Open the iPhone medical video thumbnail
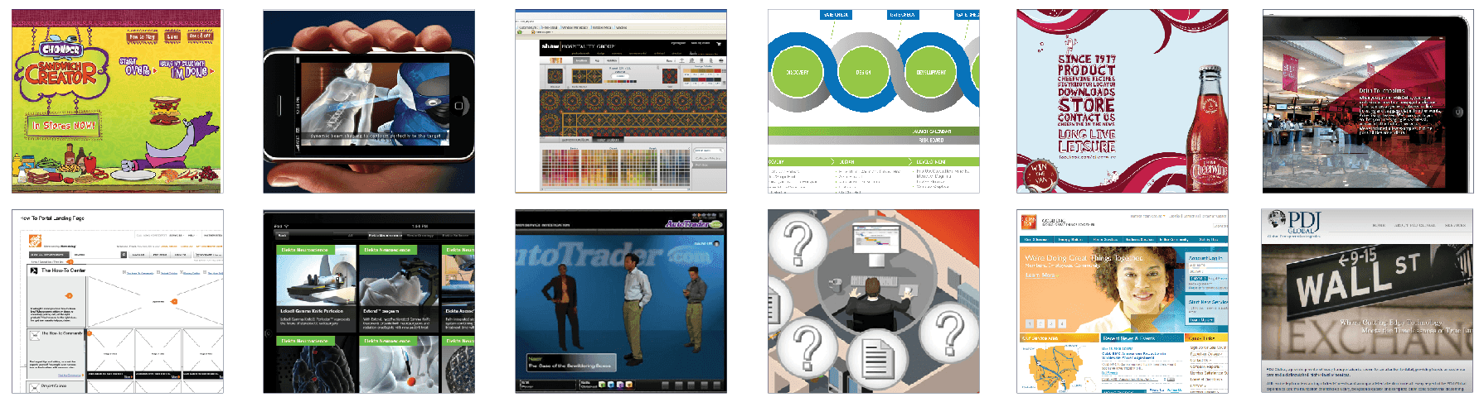This screenshot has height=402, width=1484. (369, 102)
